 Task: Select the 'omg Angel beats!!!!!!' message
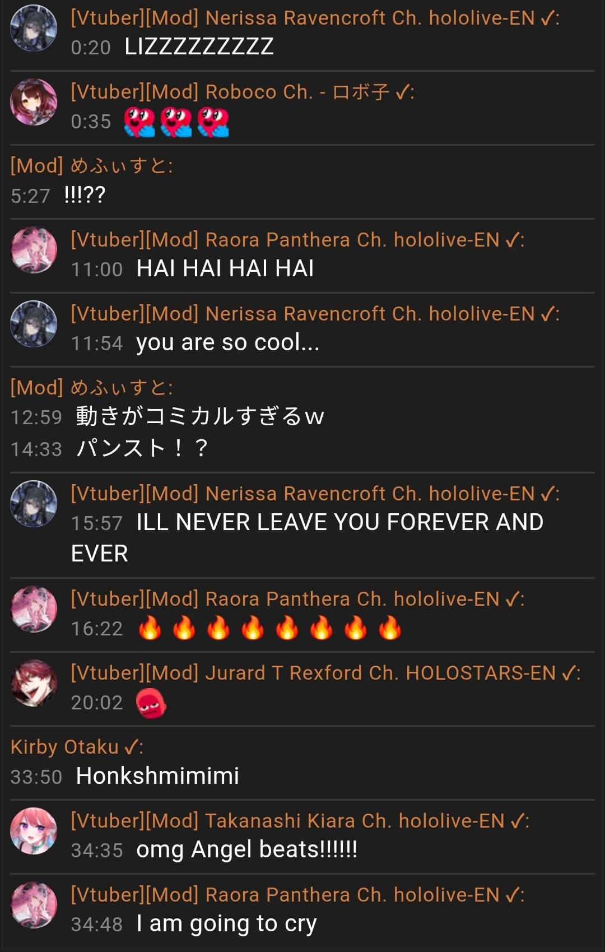246,849
